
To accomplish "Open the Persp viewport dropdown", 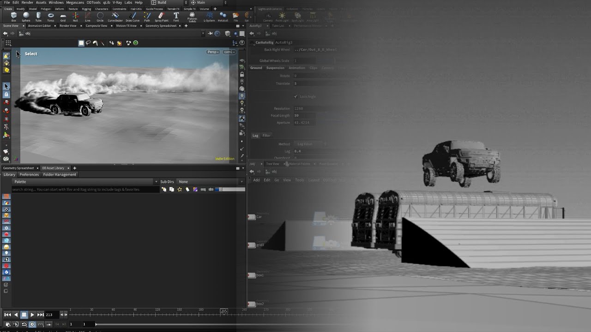I will point(212,52).
